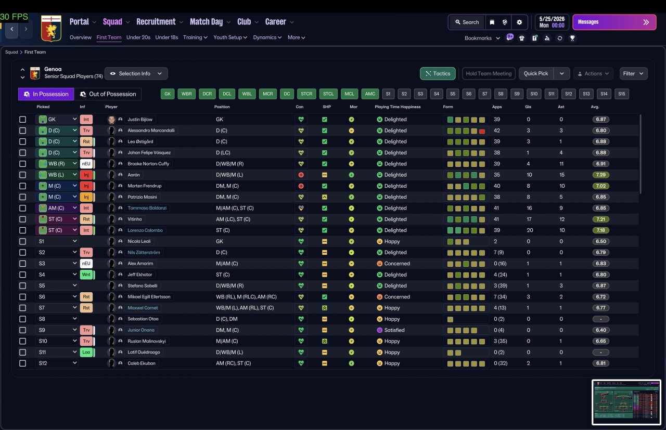
Task: Tick the checkbox for Brooke Norton-Cuffy
Action: [x=22, y=164]
